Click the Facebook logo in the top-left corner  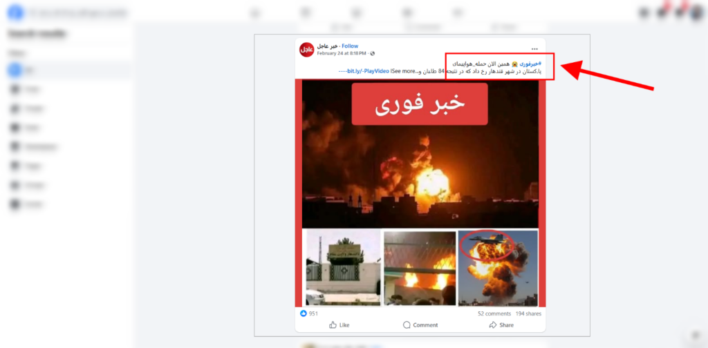coord(15,12)
